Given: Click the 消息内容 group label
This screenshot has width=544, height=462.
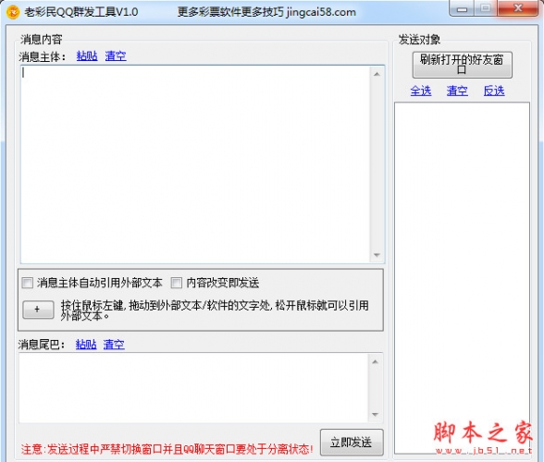Looking at the screenshot, I should pyautogui.click(x=41, y=40).
